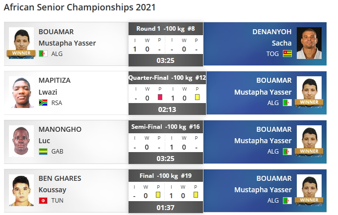Select MANONGHO athlete name
Viewport: 338px width, 215px height.
(60, 129)
